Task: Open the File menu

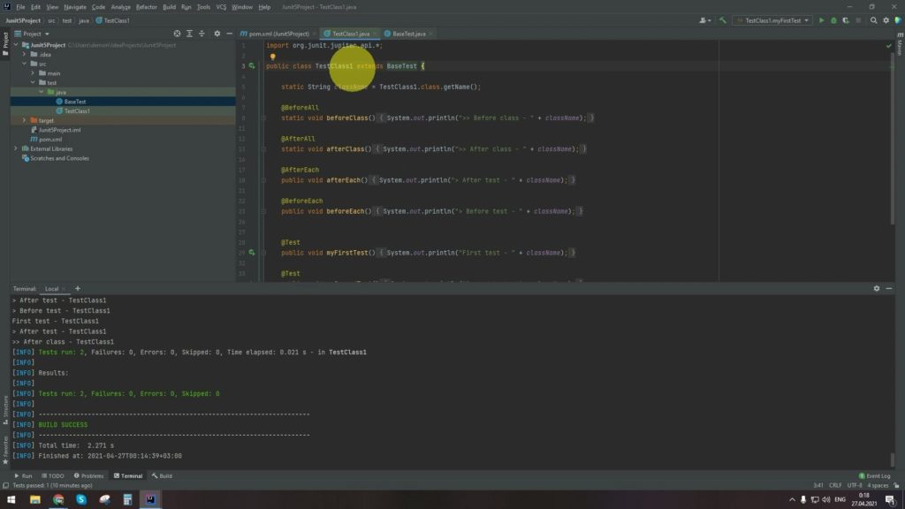Action: coord(21,7)
